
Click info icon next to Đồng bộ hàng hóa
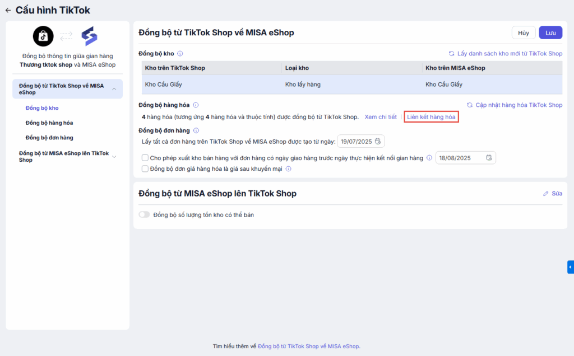[196, 105]
